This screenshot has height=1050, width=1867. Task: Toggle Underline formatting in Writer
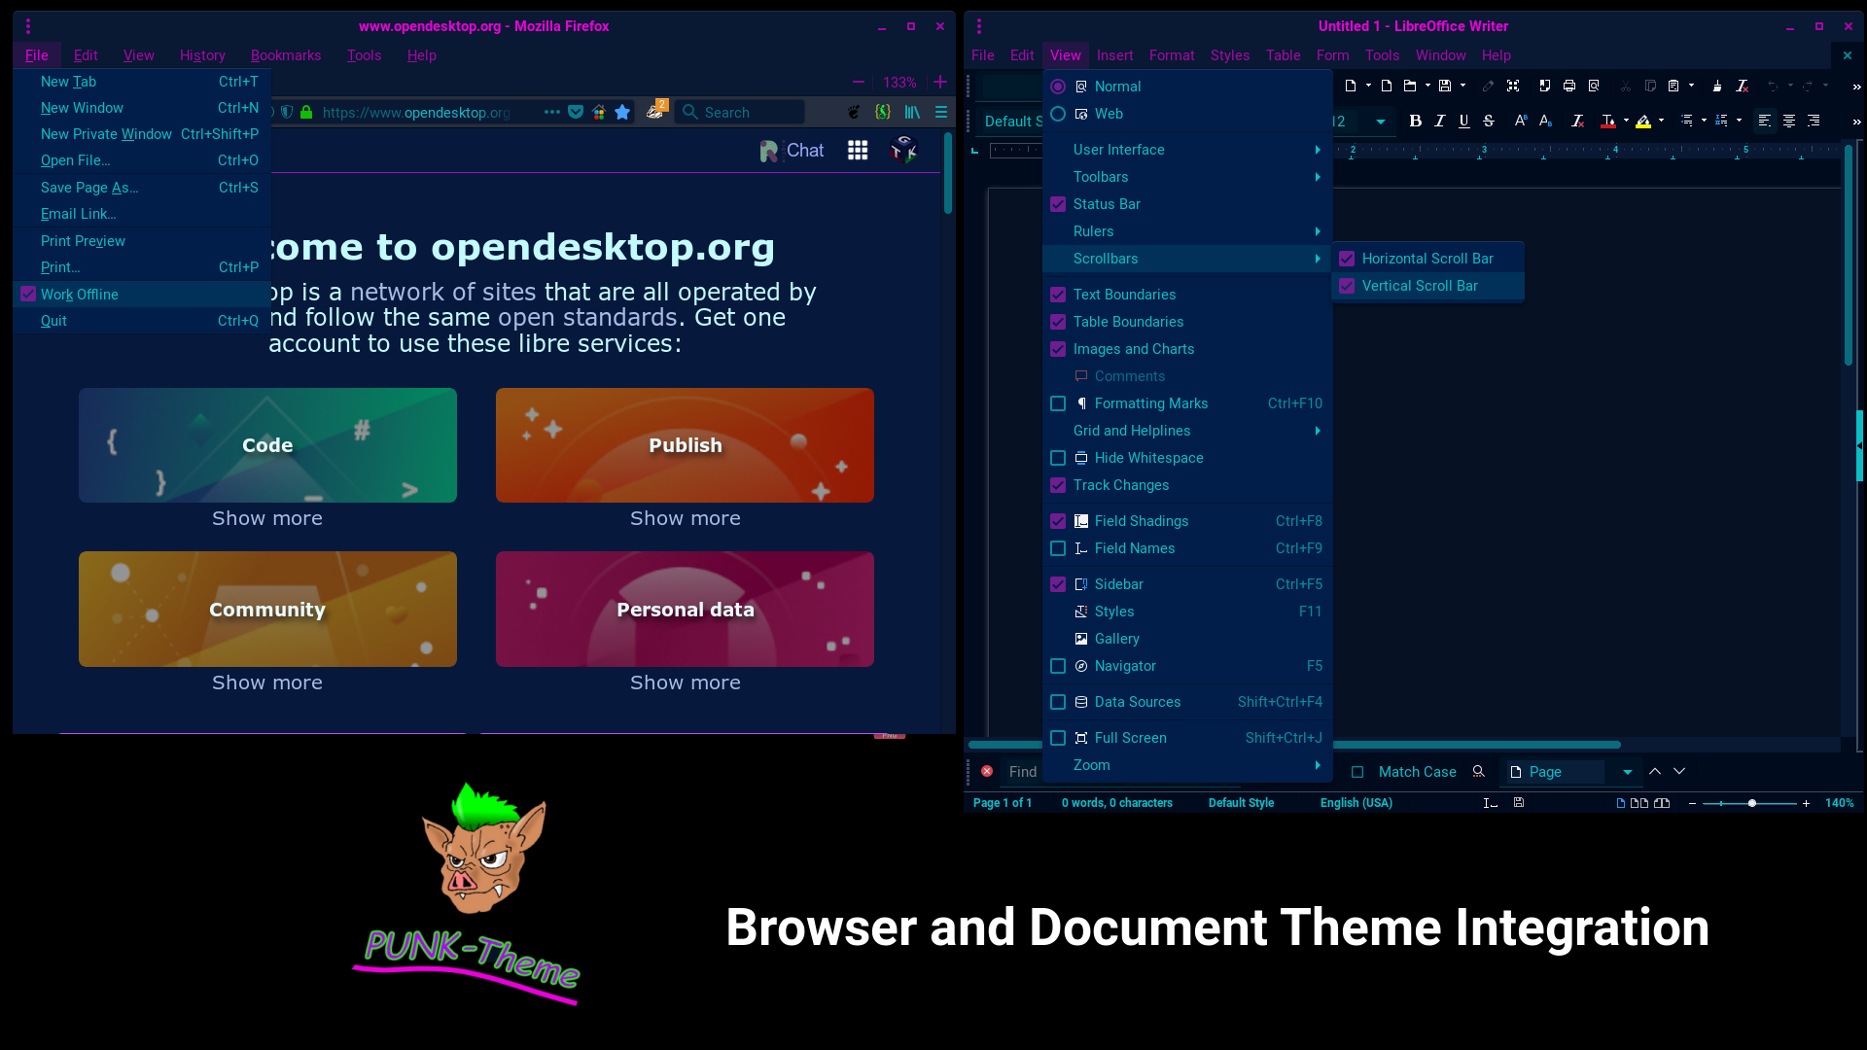click(x=1464, y=121)
